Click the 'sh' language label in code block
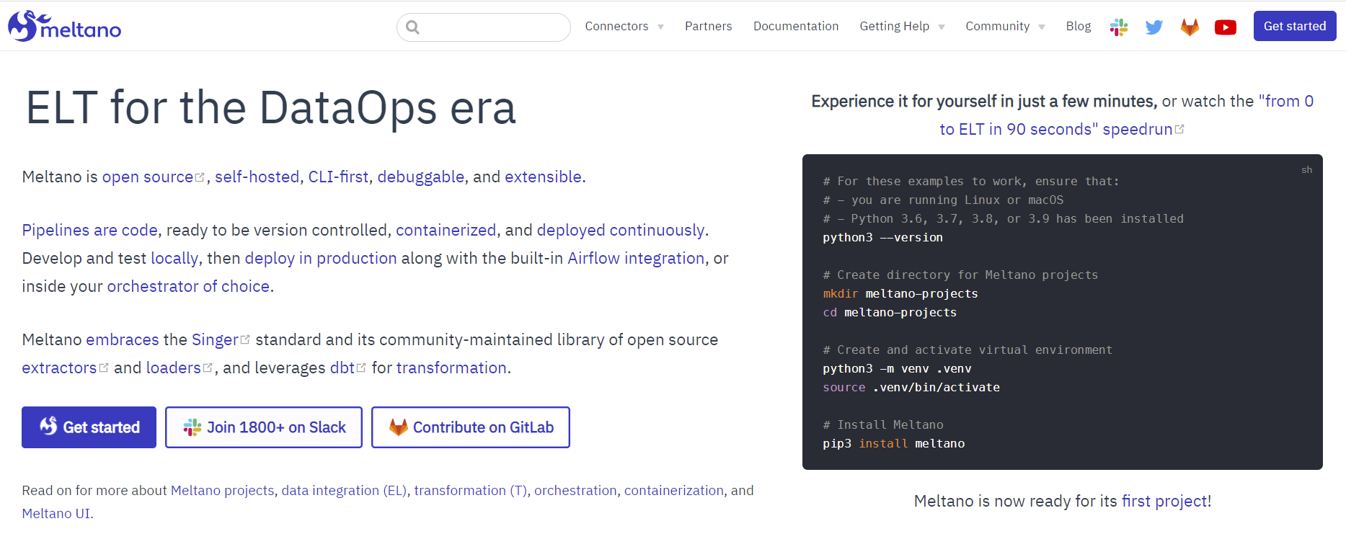The image size is (1346, 534). point(1306,170)
